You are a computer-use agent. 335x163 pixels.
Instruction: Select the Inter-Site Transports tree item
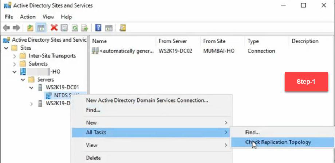(52, 56)
